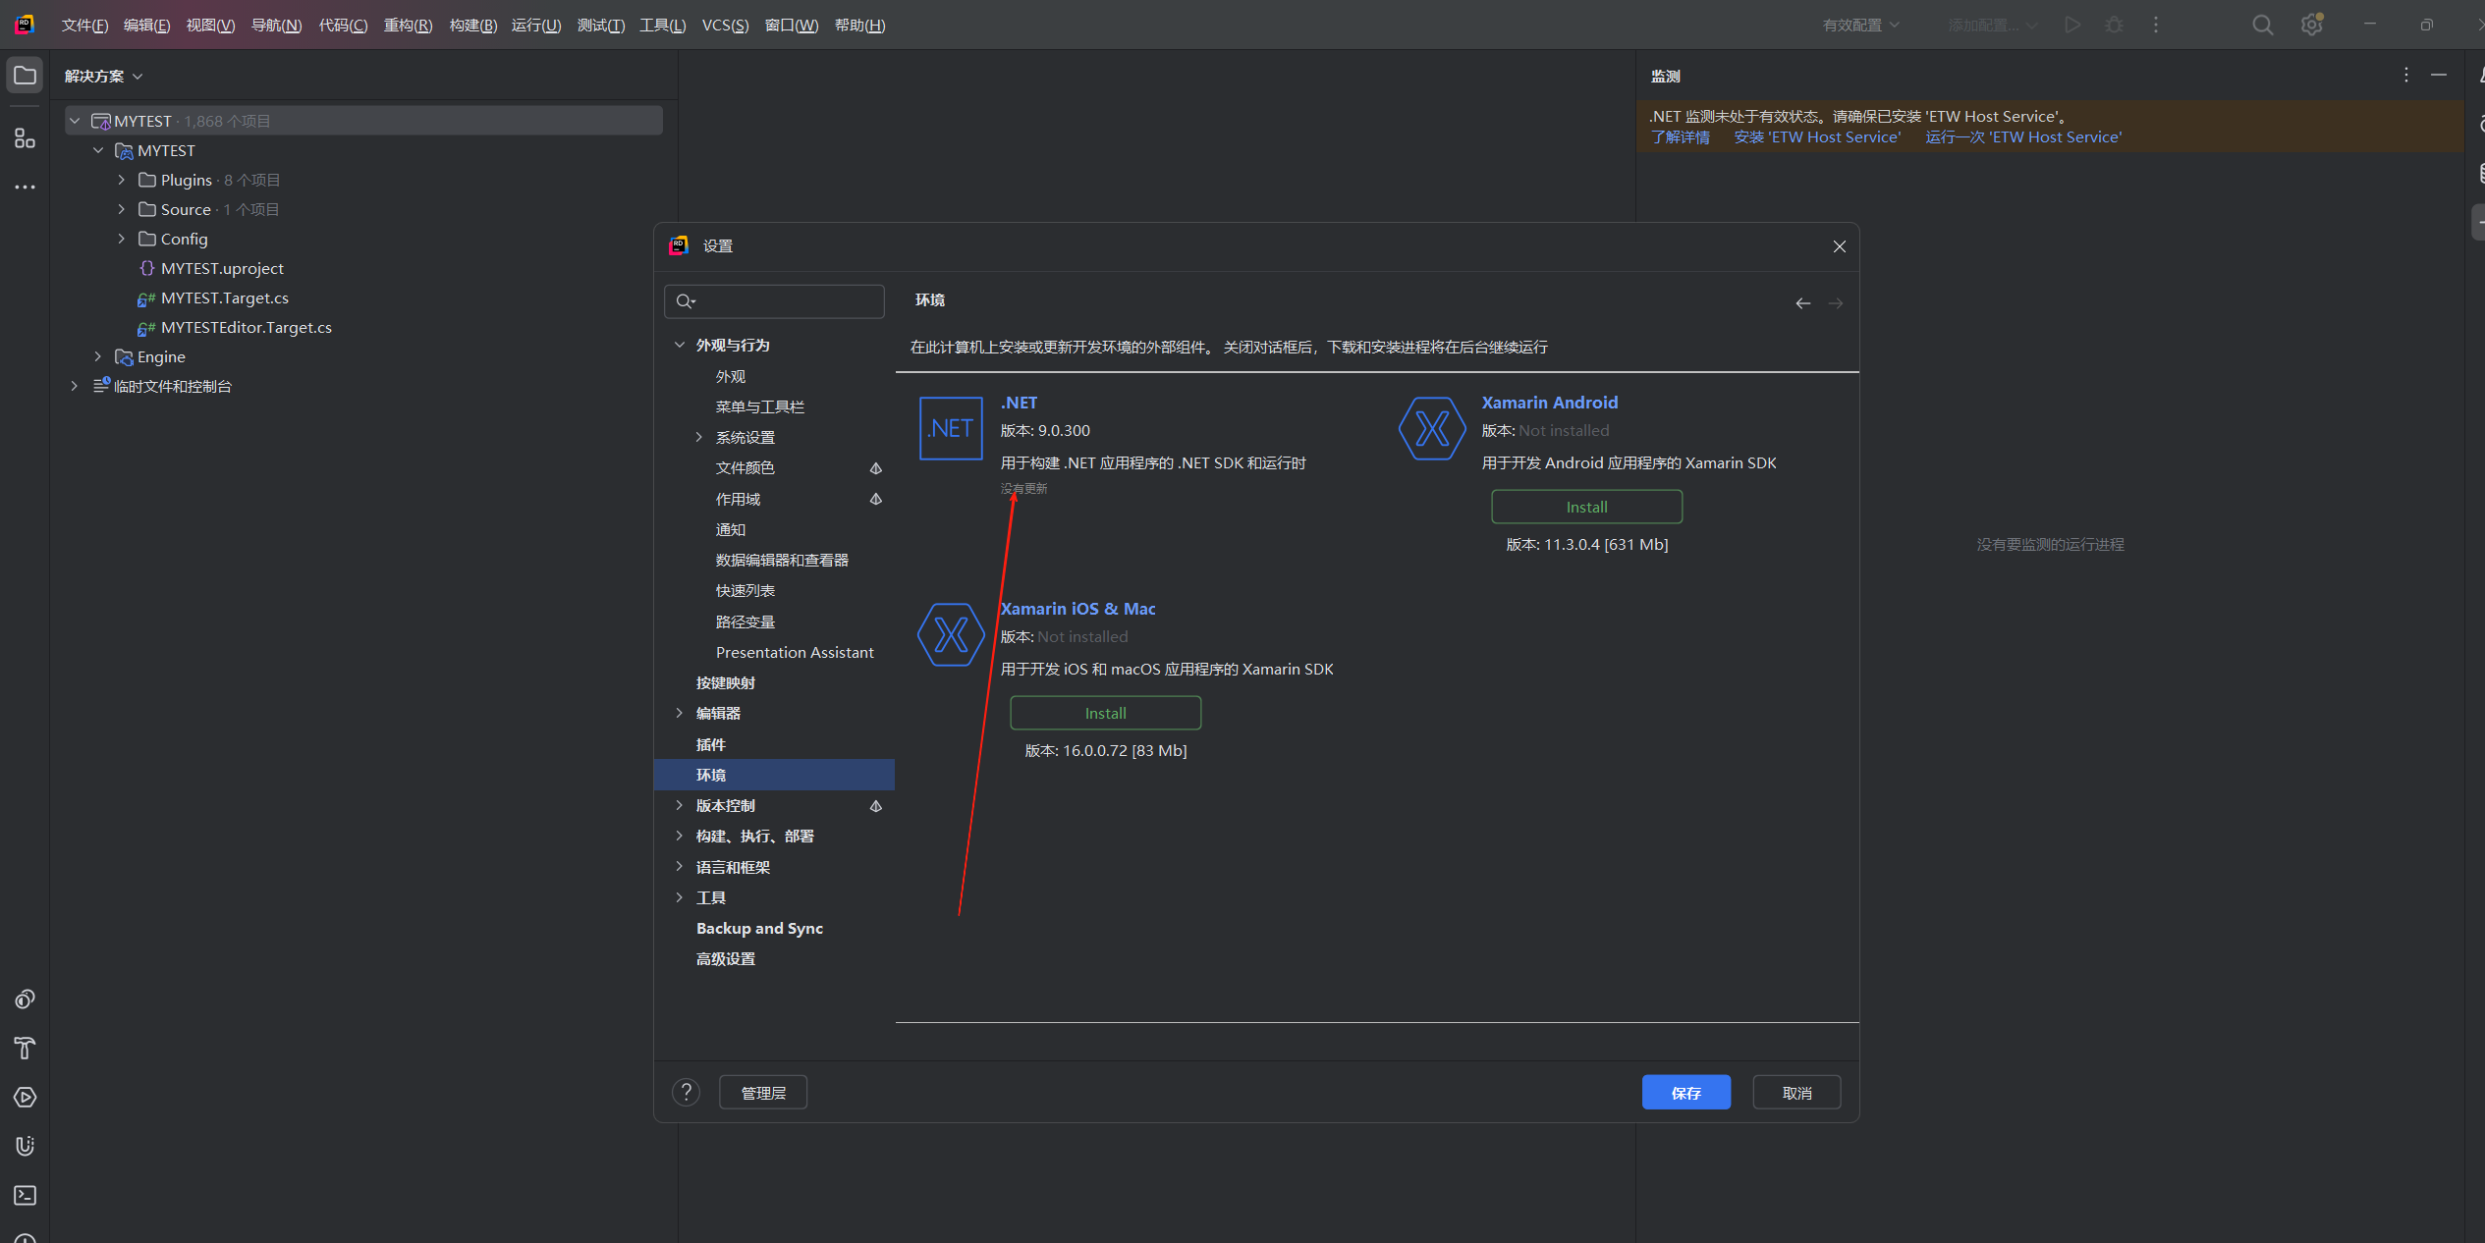Collapse the 外观与行为 settings section
The height and width of the screenshot is (1243, 2485).
(679, 345)
